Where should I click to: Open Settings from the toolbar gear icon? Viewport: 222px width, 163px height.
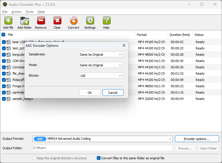coord(90,21)
